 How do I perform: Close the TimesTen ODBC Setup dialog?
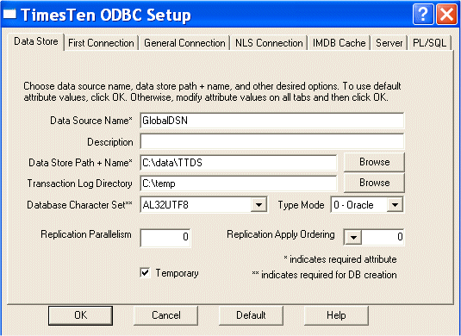point(446,14)
